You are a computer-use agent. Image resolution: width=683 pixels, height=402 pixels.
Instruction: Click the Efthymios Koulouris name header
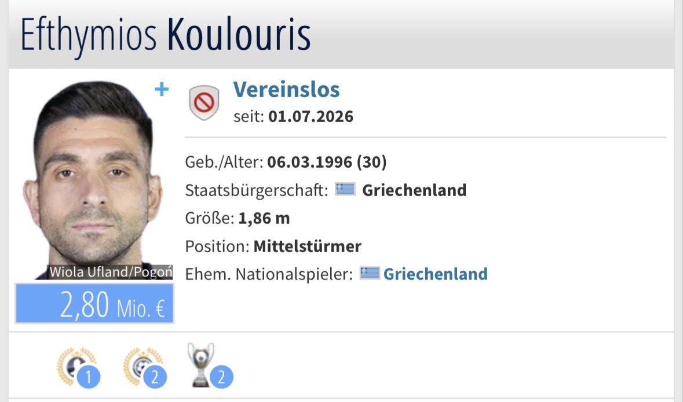[166, 35]
